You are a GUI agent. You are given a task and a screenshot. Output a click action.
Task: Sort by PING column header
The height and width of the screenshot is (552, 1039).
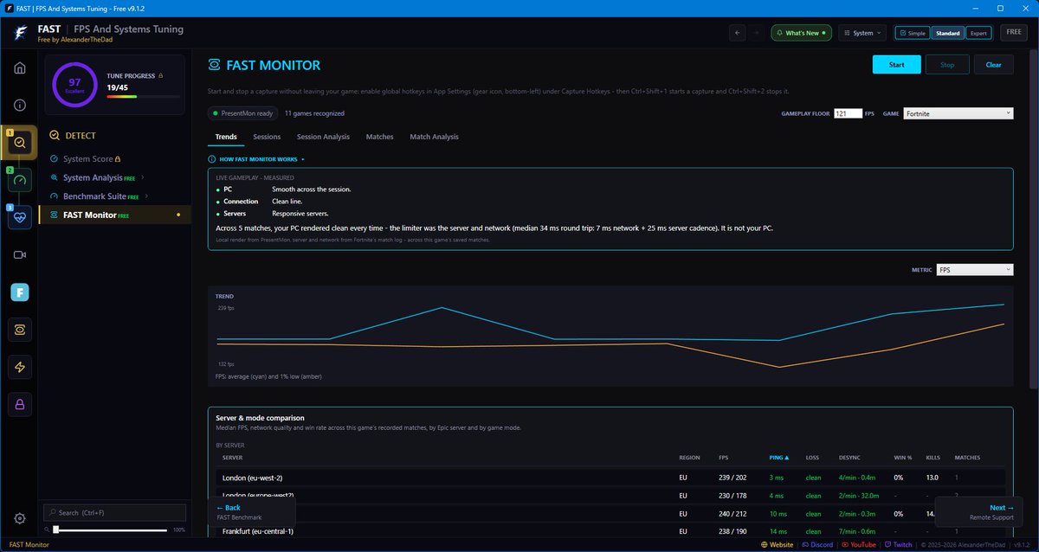pyautogui.click(x=779, y=458)
